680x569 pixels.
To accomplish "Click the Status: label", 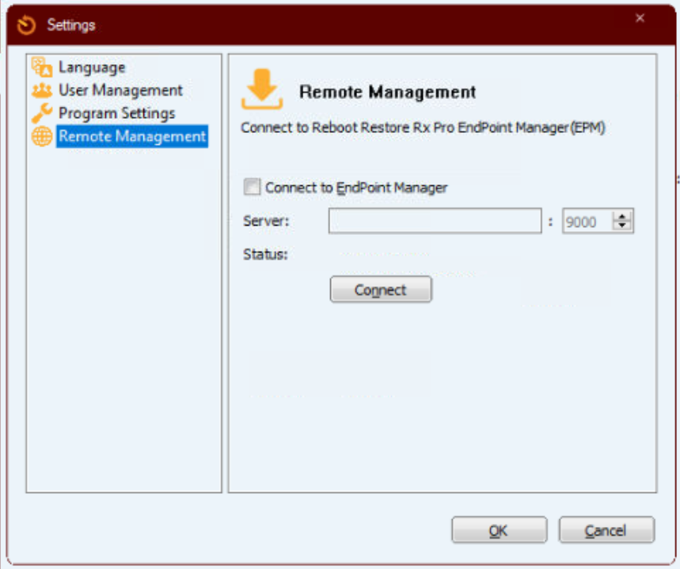I will [265, 254].
